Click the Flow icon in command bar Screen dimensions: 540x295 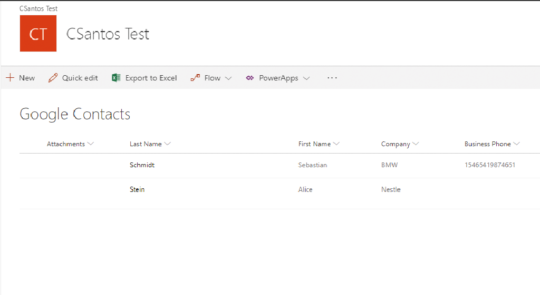[195, 78]
